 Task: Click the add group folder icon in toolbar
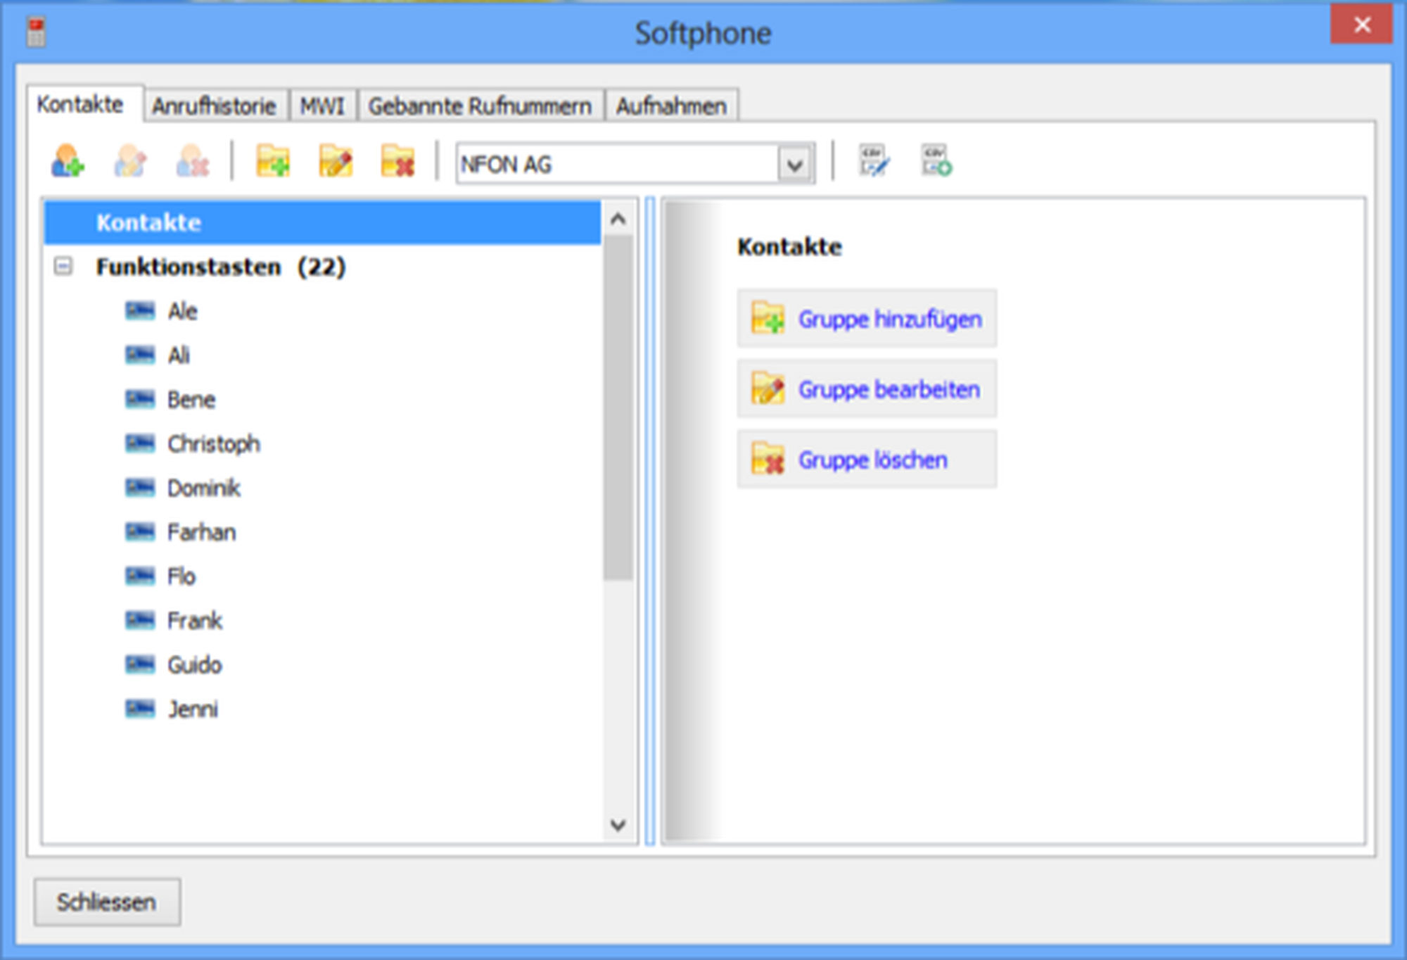273,161
